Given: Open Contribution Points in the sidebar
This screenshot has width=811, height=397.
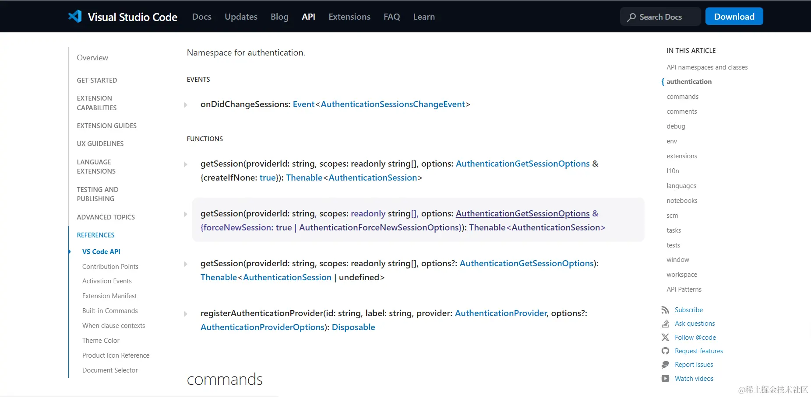Looking at the screenshot, I should (110, 267).
